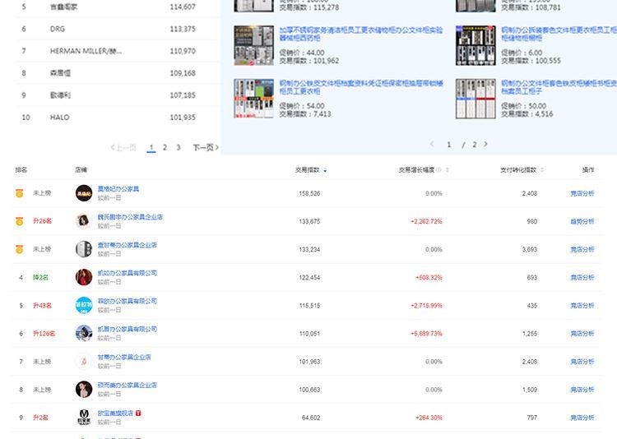This screenshot has width=617, height=439.
Task: Open 趋势分析 for 魏氏图中办公家具企业店
Action: point(582,222)
